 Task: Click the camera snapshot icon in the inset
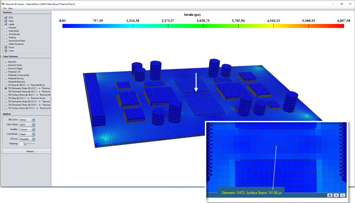pyautogui.click(x=336, y=195)
